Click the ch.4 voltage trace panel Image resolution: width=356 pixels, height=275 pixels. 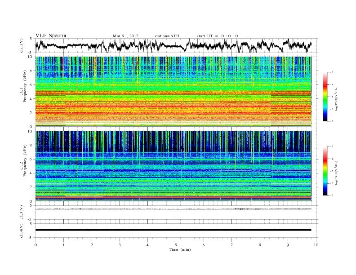[x=177, y=231]
